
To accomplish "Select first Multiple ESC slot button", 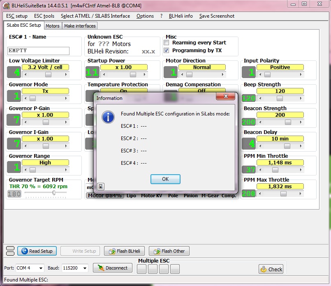I will [141, 269].
